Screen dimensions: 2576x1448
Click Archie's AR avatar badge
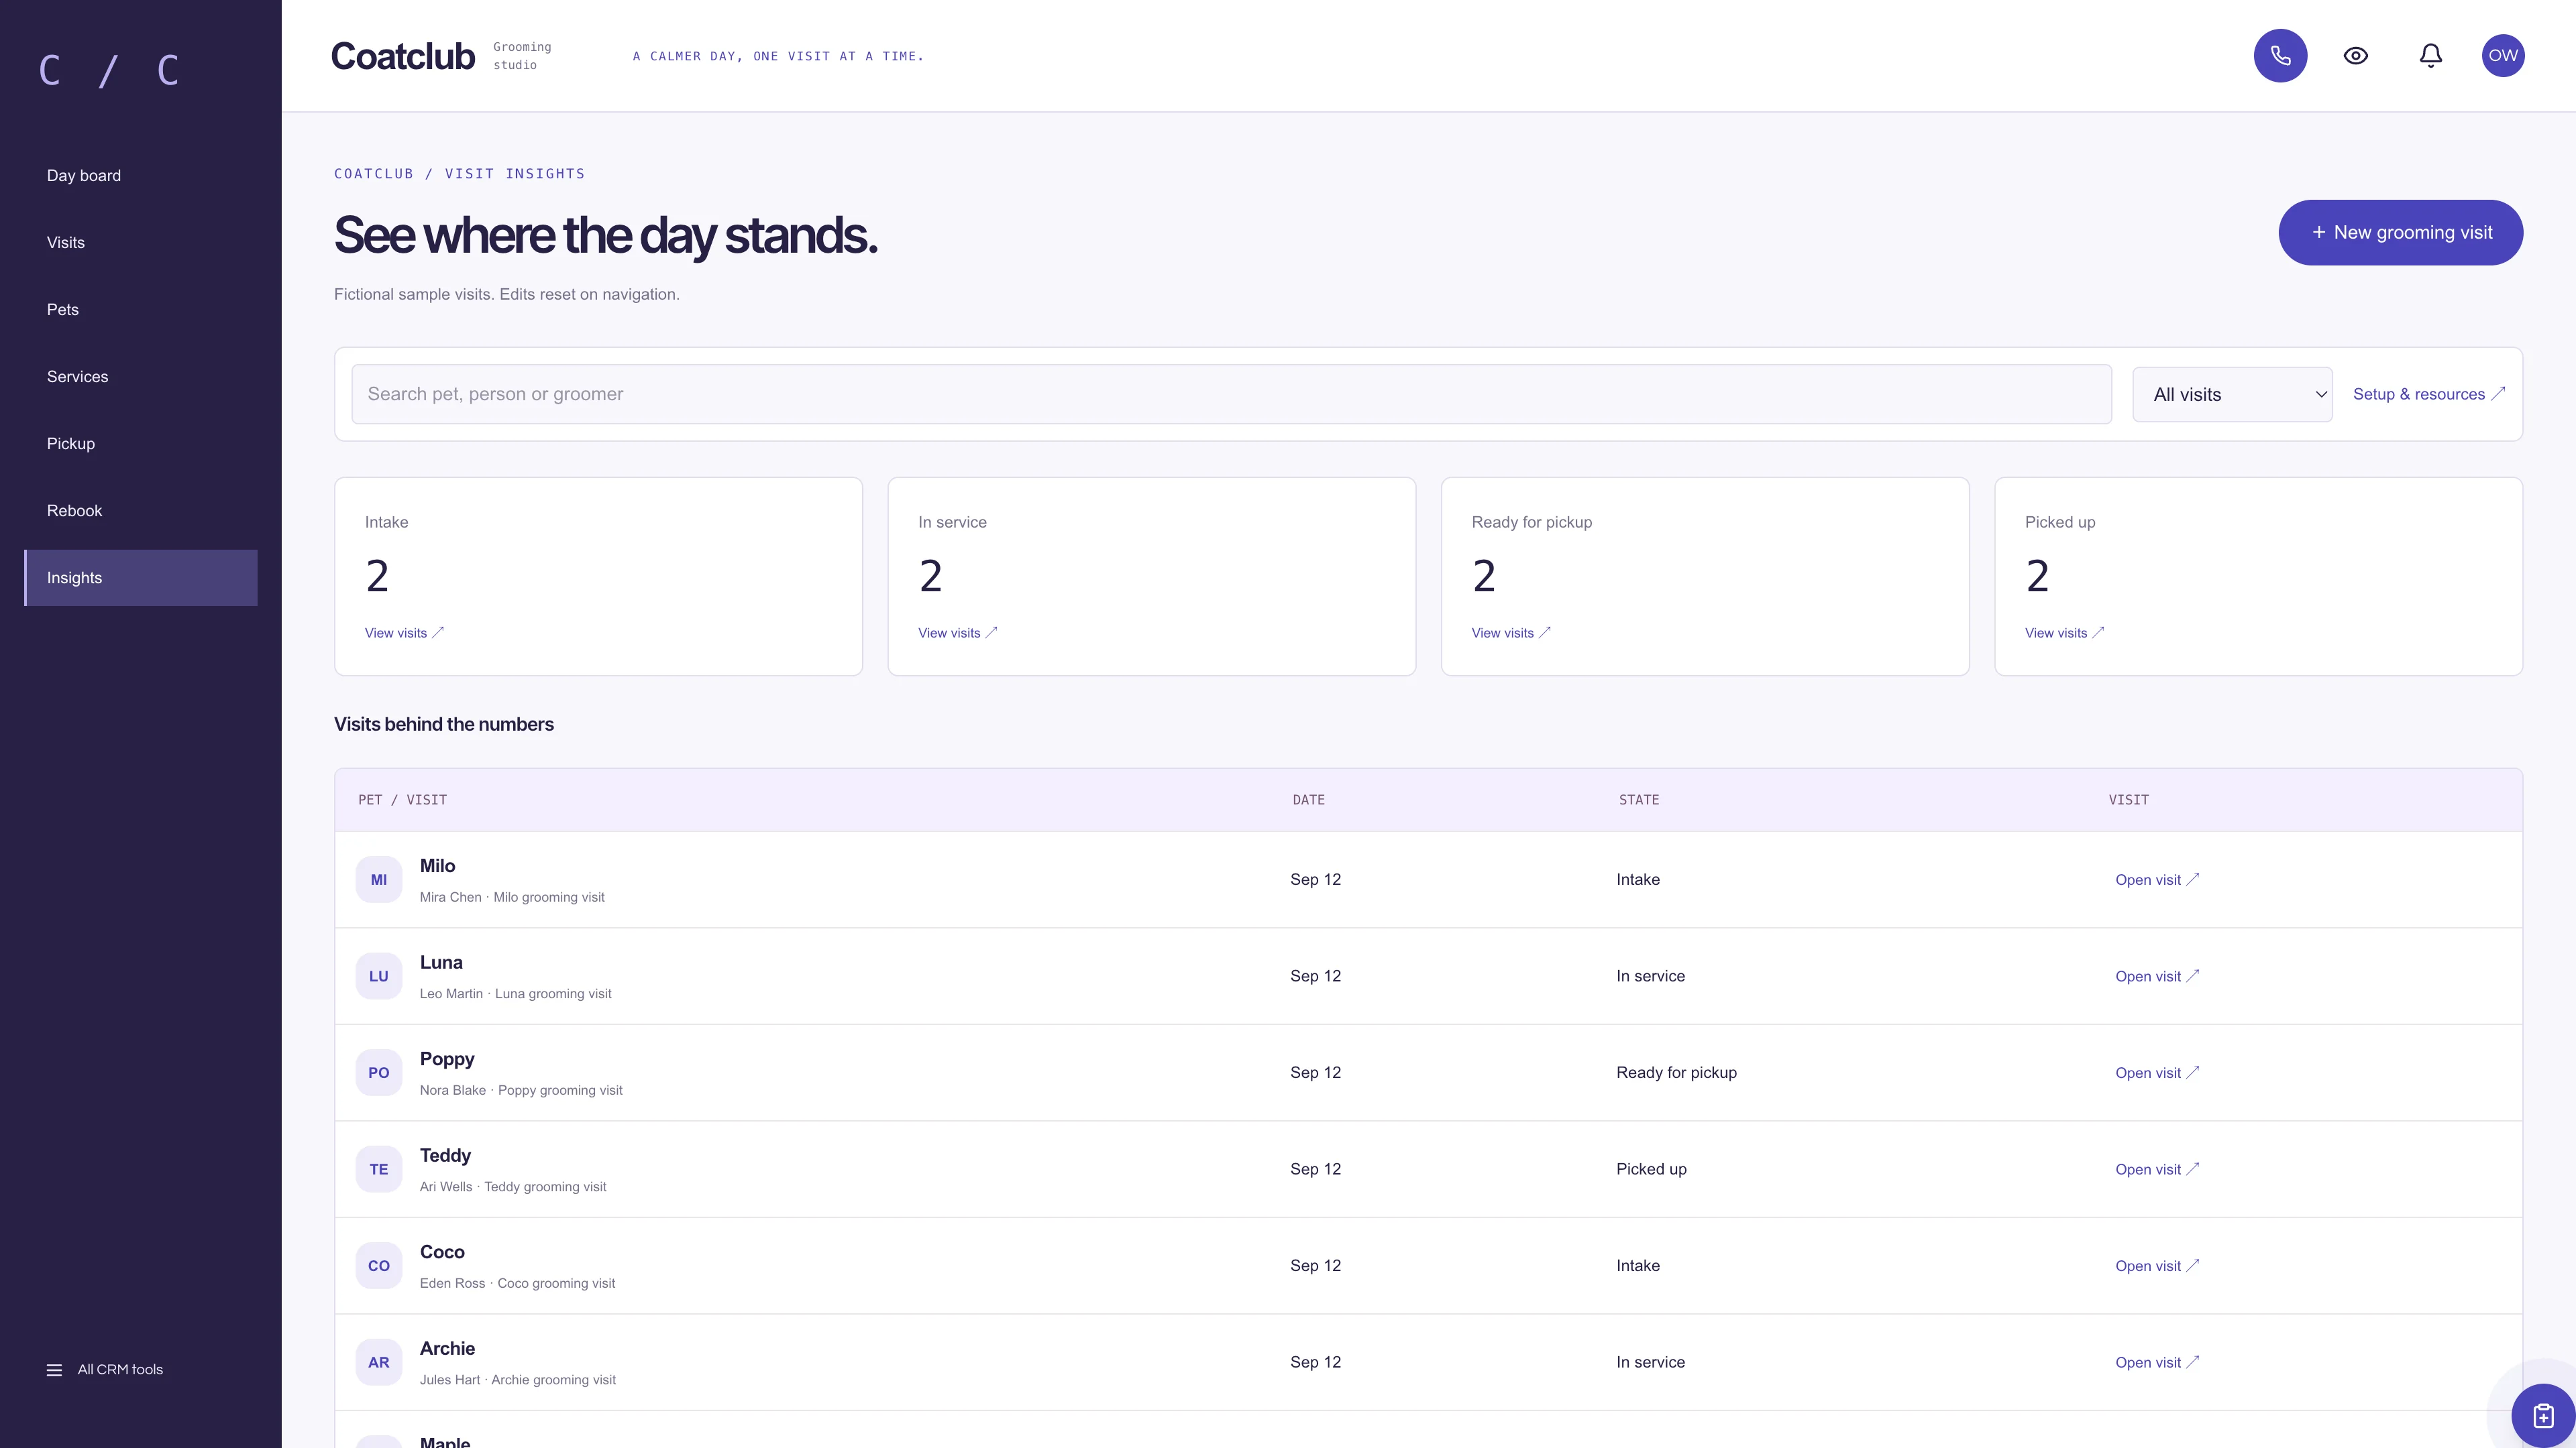[379, 1362]
